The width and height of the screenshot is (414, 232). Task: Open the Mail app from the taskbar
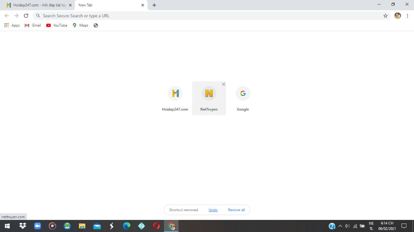tap(97, 226)
